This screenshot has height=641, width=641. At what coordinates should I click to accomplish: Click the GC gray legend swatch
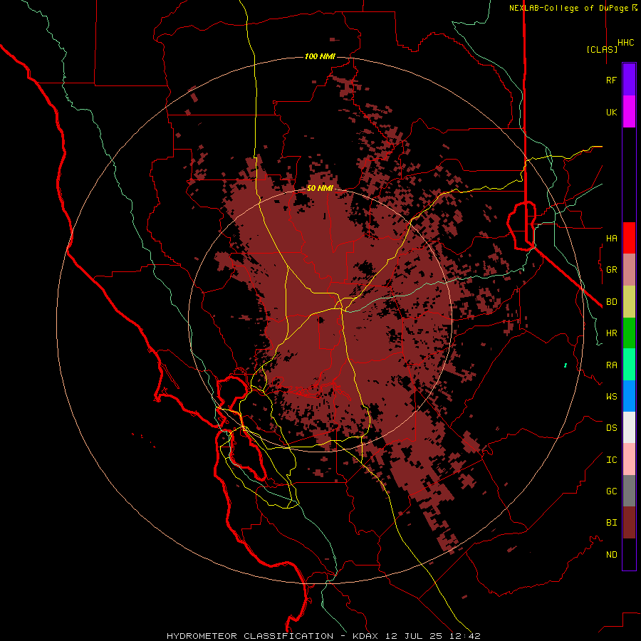tap(629, 491)
